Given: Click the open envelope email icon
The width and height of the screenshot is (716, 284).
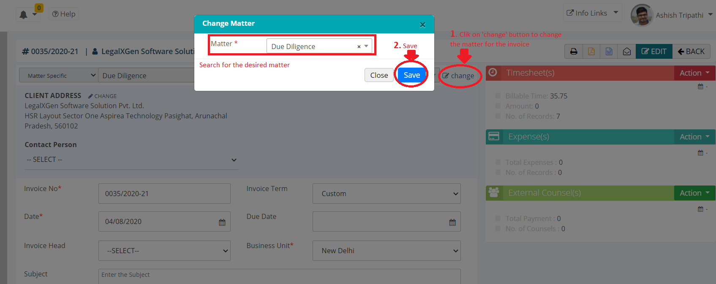Looking at the screenshot, I should click(x=627, y=52).
